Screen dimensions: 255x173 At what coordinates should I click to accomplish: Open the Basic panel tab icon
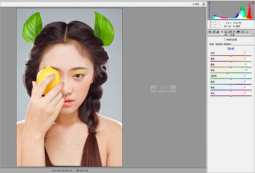[x=210, y=31]
